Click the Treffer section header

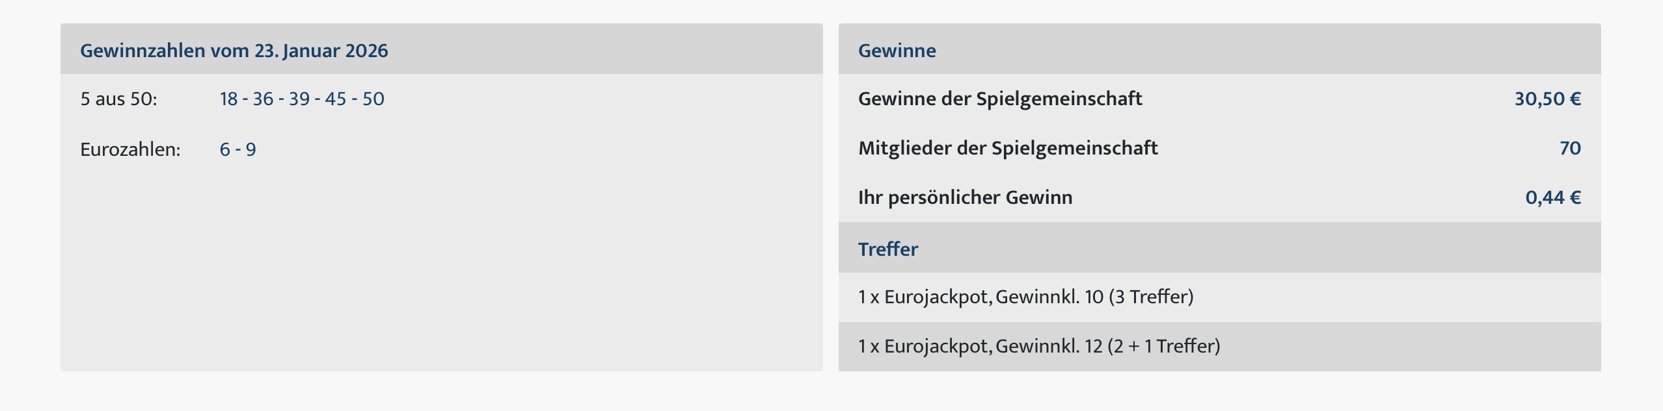pos(888,249)
